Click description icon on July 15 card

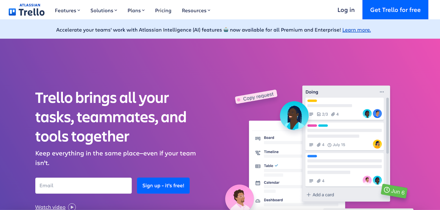[x=311, y=144]
